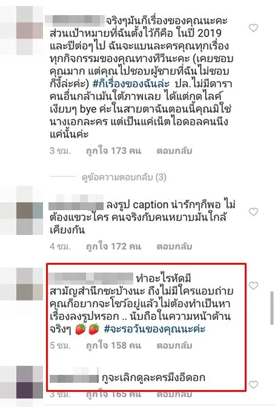The height and width of the screenshot is (407, 275).
Task: Open the first commenter's blurred profile picture
Action: pos(30,31)
